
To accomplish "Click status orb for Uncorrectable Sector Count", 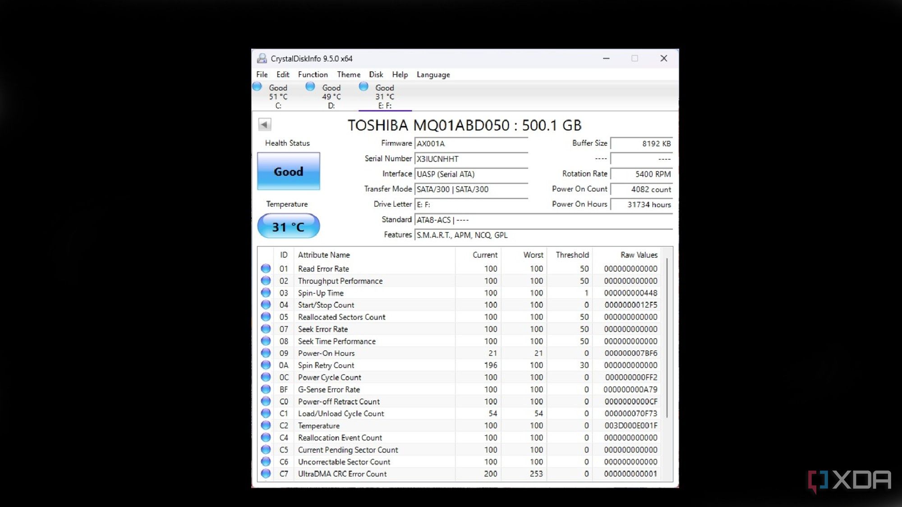I will tap(266, 461).
